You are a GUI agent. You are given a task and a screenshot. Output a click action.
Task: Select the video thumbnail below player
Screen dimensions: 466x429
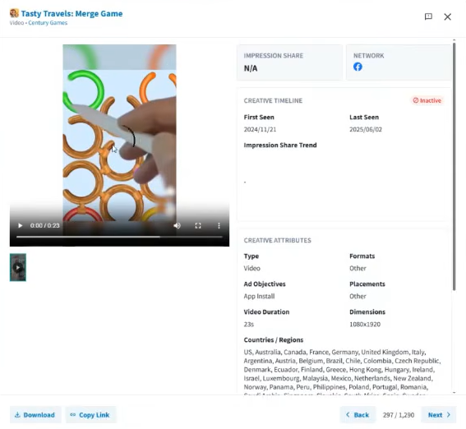18,267
